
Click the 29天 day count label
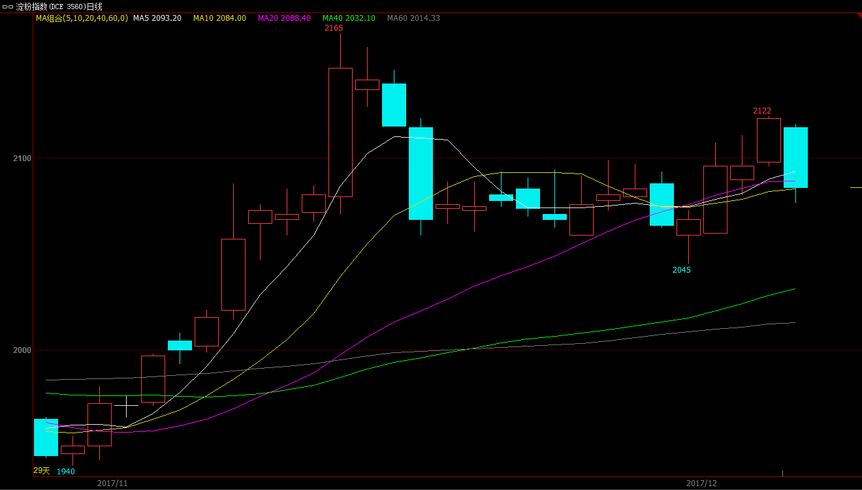click(41, 470)
